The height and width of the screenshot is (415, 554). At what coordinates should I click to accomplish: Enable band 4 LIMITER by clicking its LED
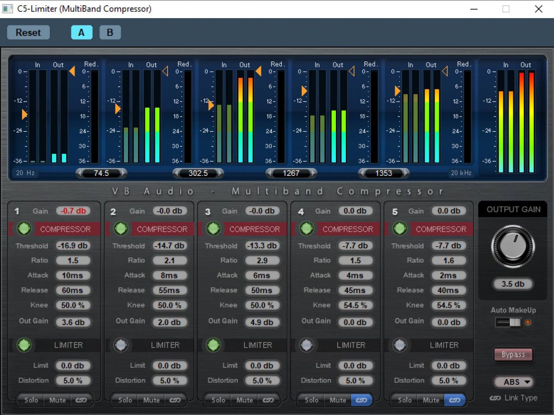(x=306, y=345)
